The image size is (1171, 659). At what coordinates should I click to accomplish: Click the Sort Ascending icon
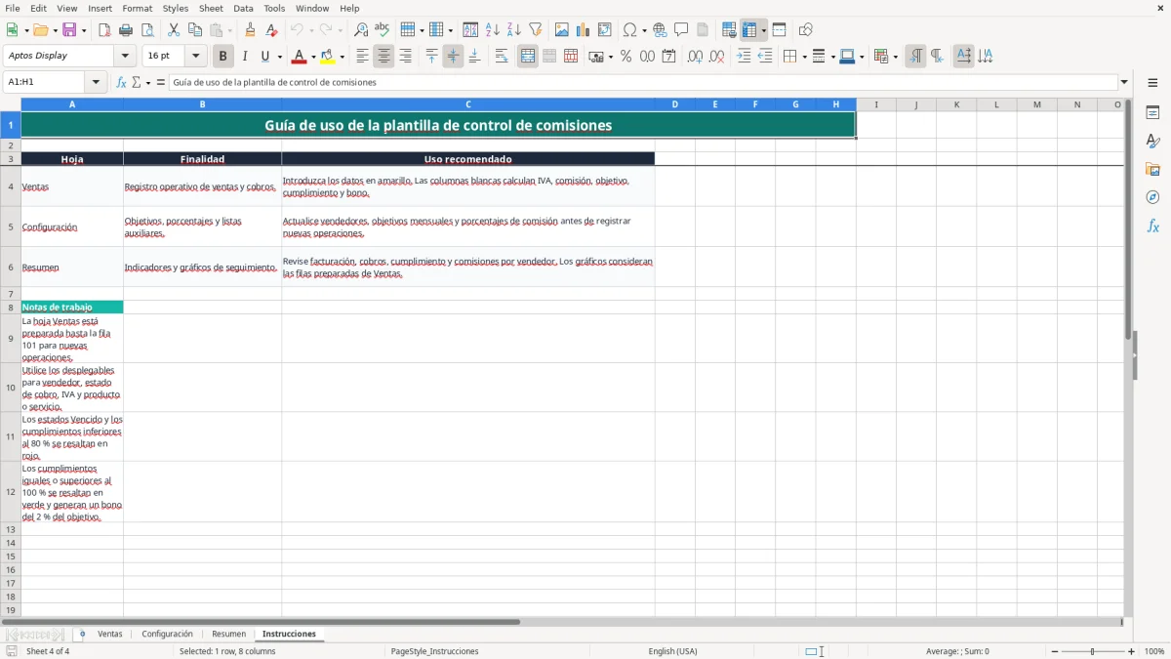click(493, 30)
